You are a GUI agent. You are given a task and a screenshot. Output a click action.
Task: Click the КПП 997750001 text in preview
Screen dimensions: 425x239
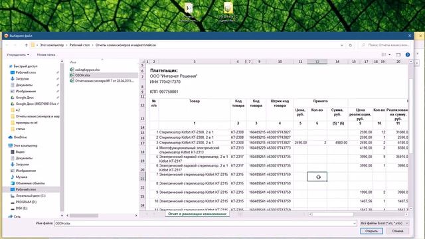pos(164,92)
